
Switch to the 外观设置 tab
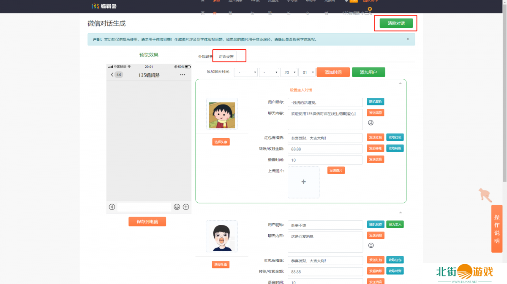(205, 56)
